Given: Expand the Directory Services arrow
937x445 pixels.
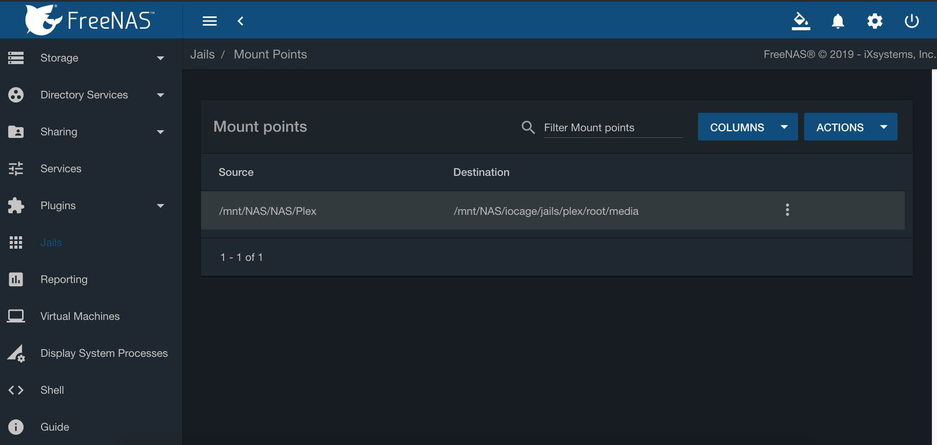Looking at the screenshot, I should (x=161, y=95).
